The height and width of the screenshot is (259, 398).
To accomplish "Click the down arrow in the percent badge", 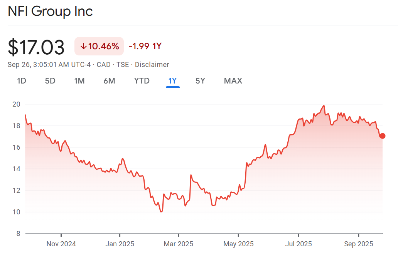I will [x=83, y=47].
